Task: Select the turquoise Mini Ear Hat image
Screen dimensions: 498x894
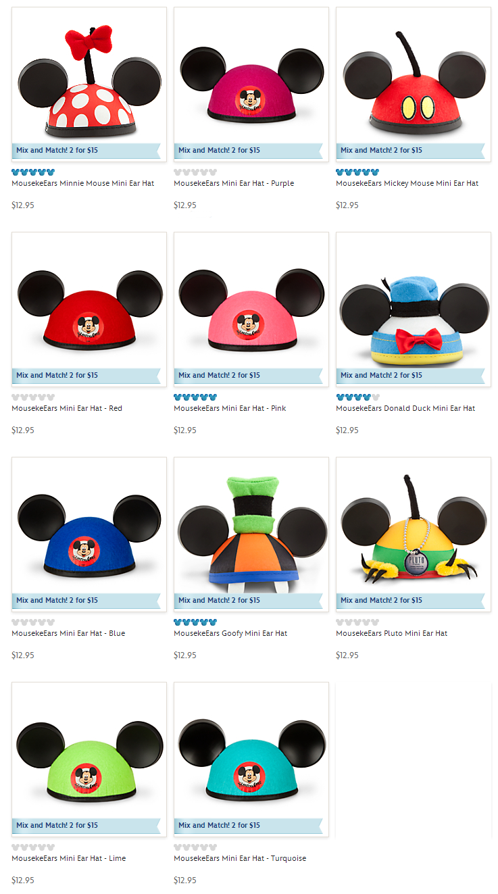Action: tap(251, 760)
